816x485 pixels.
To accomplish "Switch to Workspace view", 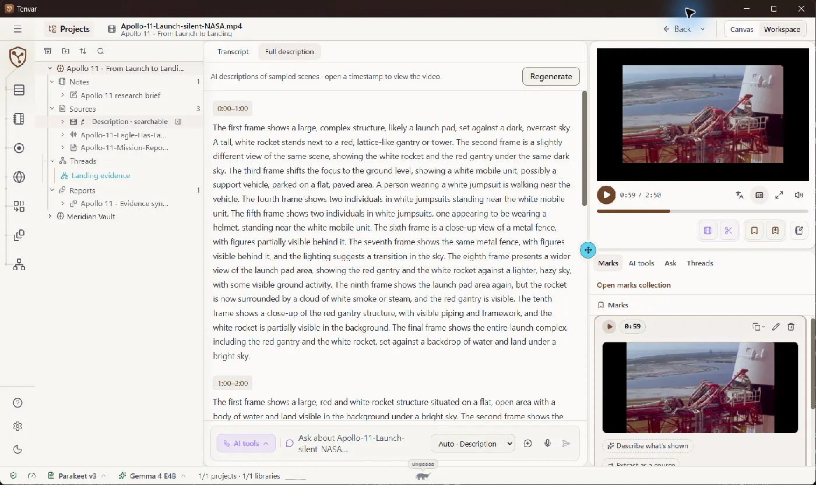I will pyautogui.click(x=782, y=29).
